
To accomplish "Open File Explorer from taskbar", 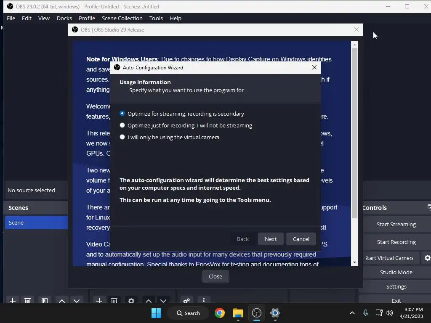I will click(x=238, y=313).
